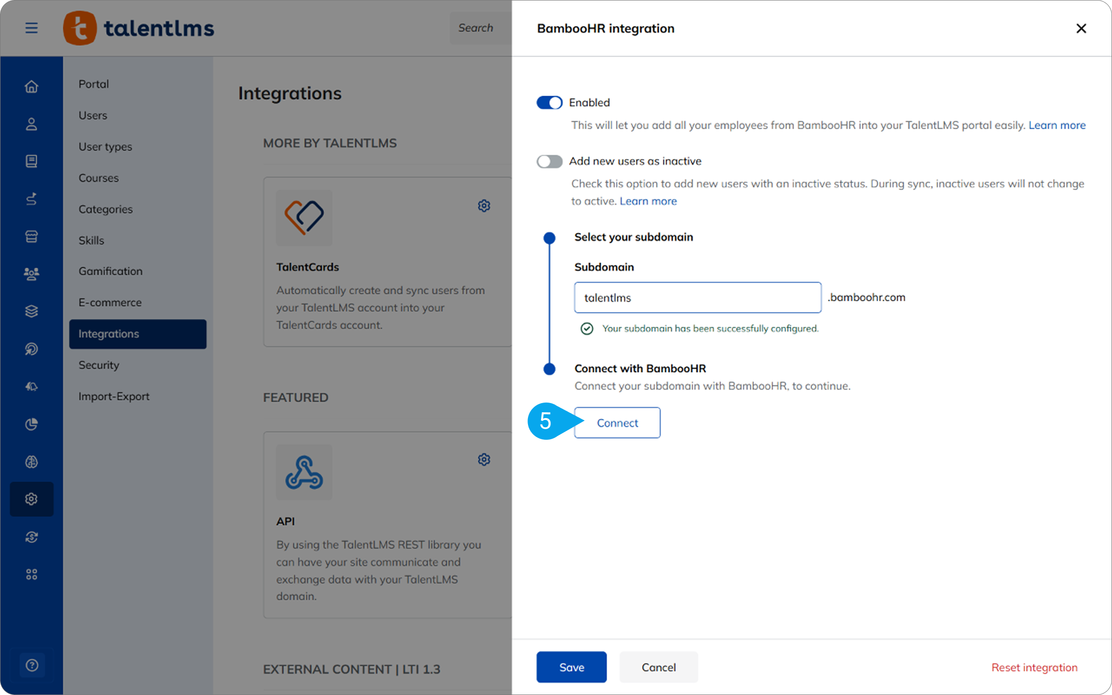Click the Search box

pyautogui.click(x=481, y=28)
